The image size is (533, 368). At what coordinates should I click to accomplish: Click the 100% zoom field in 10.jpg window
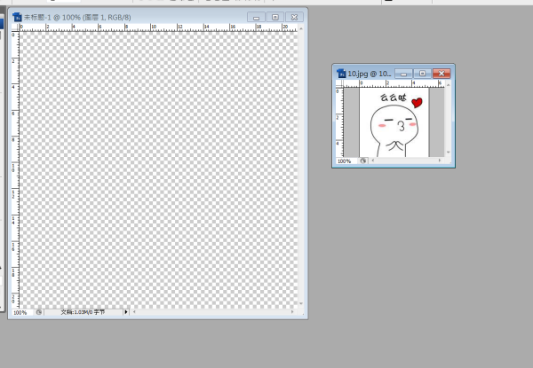coord(344,161)
